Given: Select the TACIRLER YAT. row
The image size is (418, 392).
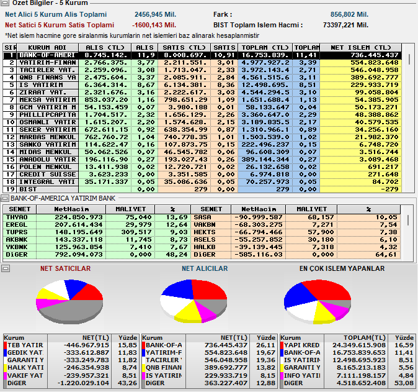Looking at the screenshot, I should click(202, 70).
